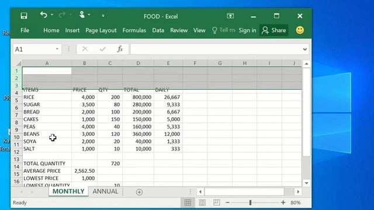Open the Ribbon Display Options icon
Screen dimensions: 374x210
[230, 16]
